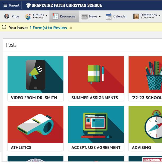This screenshot has height=164, width=162.
Task: Select the Resources tab
Action: [64, 16]
